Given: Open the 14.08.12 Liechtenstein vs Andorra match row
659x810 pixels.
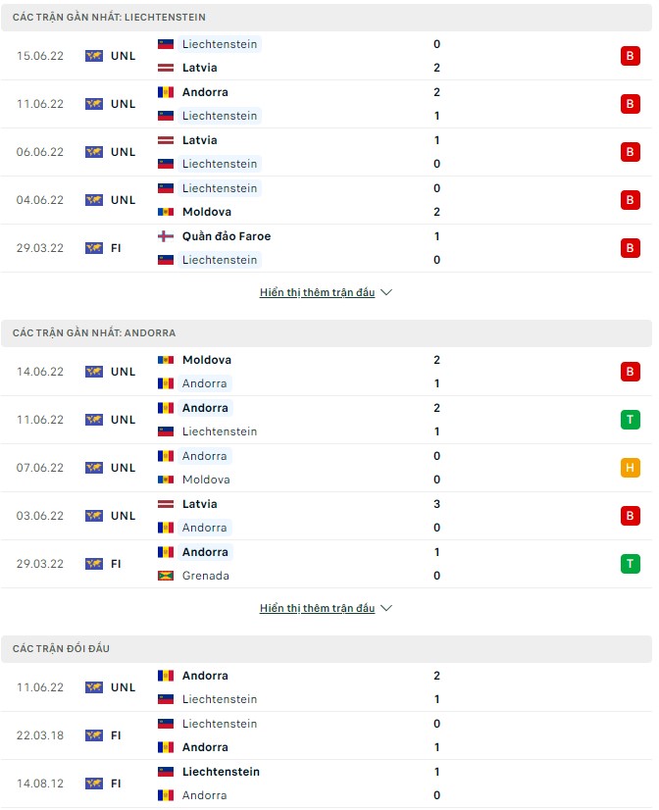Looking at the screenshot, I should tap(326, 784).
